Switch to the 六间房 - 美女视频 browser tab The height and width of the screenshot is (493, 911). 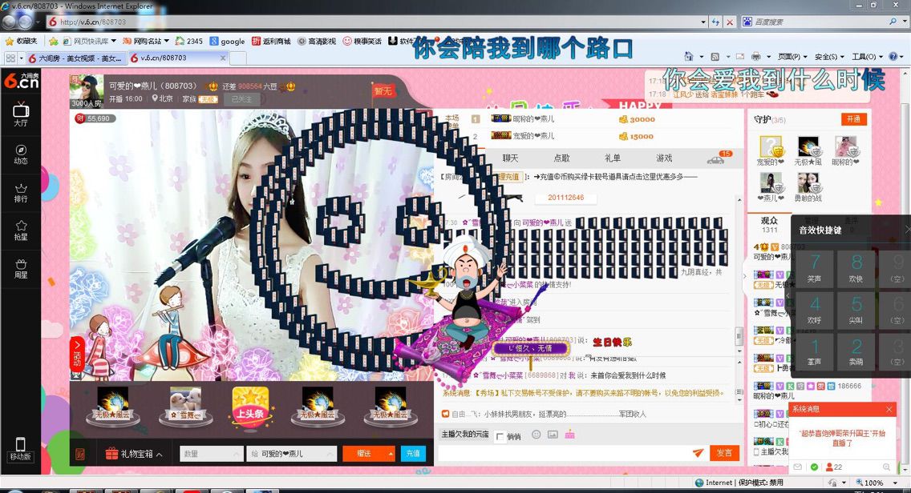coord(75,58)
